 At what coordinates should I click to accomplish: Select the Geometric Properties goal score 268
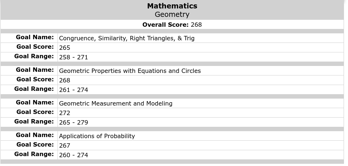tap(64, 80)
